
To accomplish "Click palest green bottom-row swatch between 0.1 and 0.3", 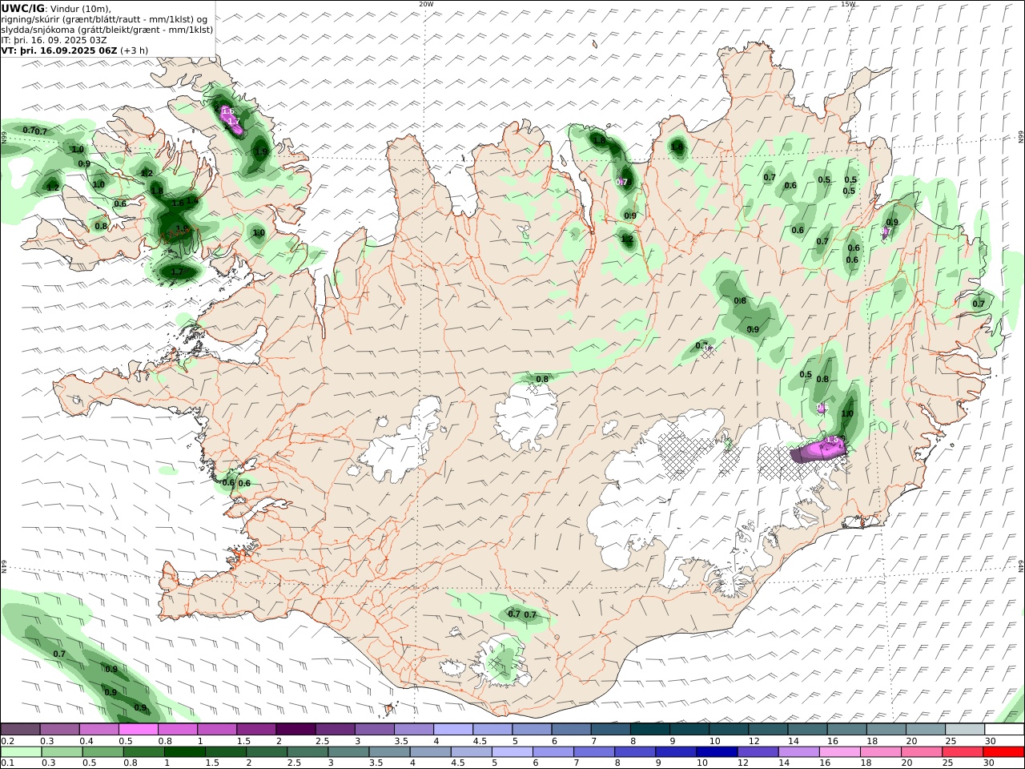I will (22, 752).
